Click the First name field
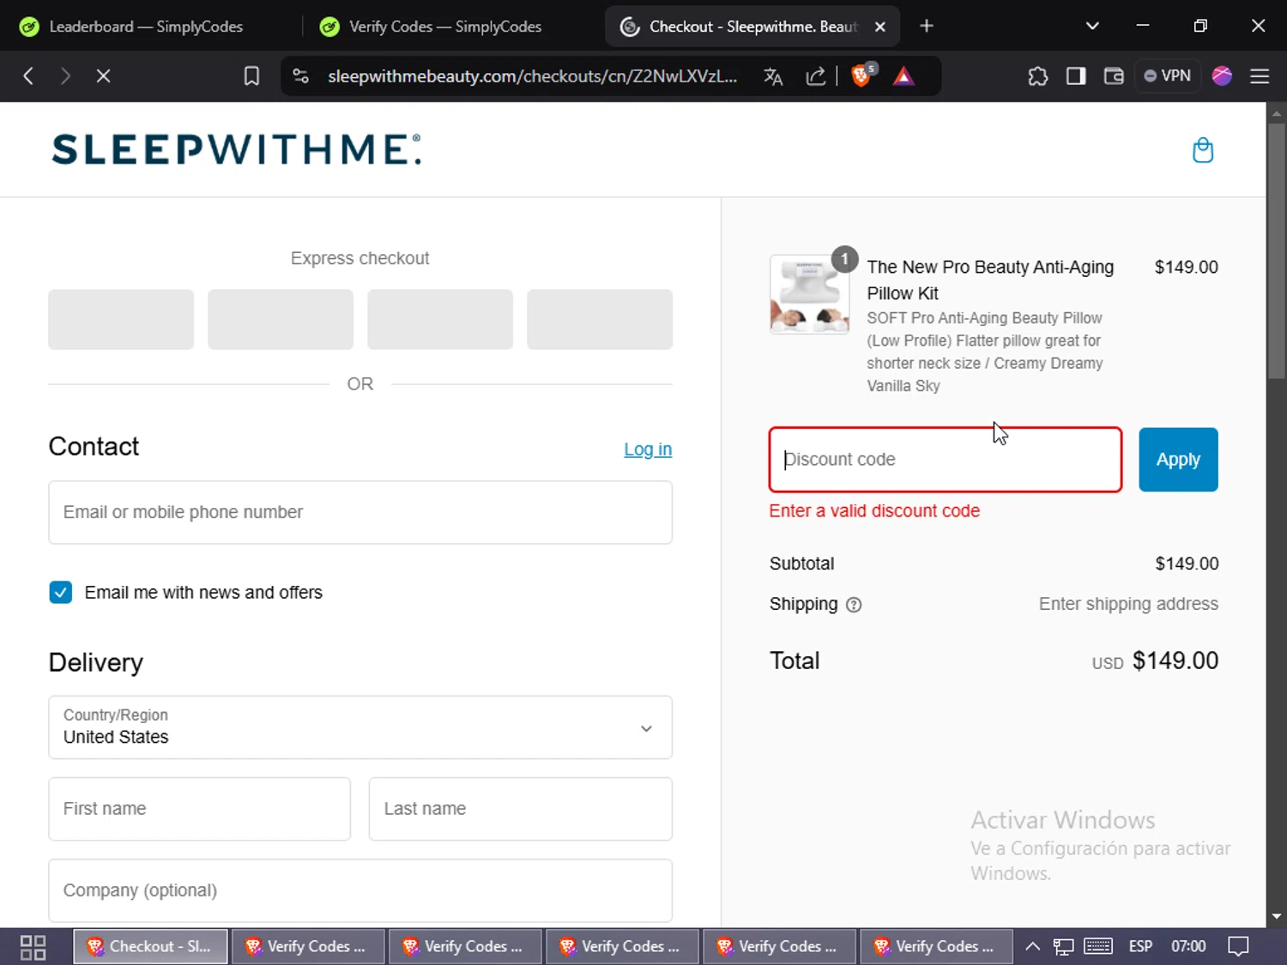The width and height of the screenshot is (1287, 965). coord(200,809)
